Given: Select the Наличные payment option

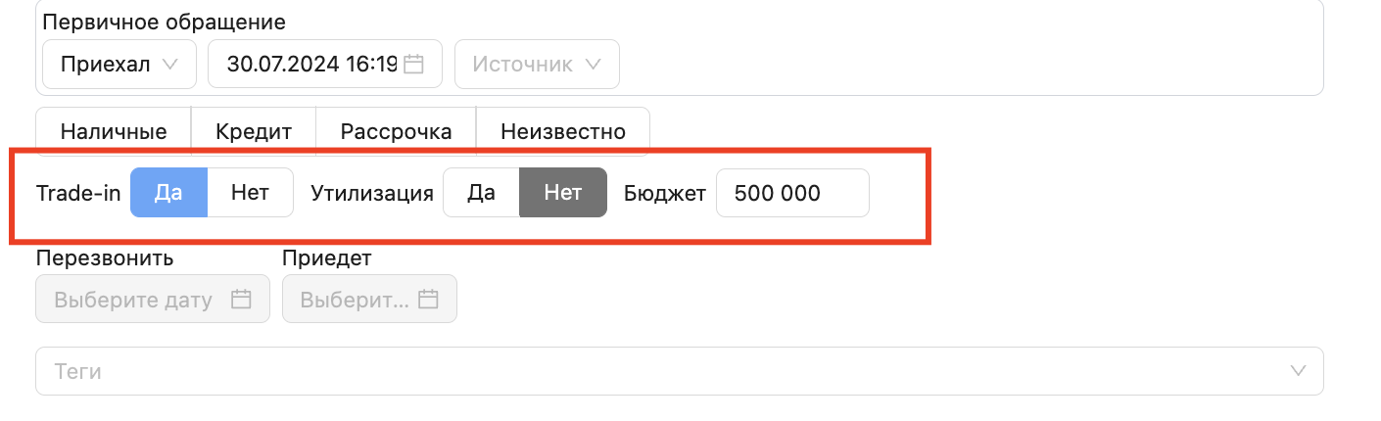Looking at the screenshot, I should [x=114, y=131].
